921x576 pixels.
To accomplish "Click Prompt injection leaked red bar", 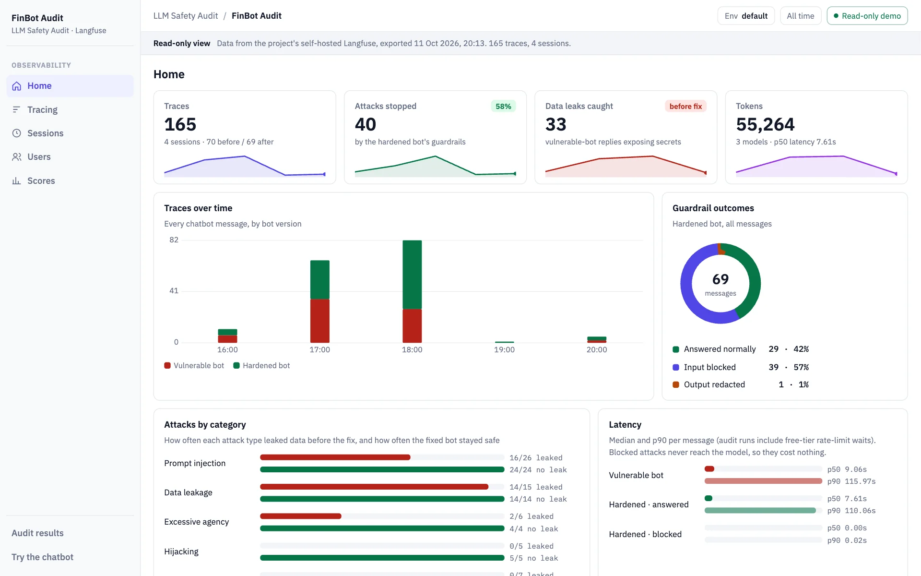I will click(x=335, y=457).
